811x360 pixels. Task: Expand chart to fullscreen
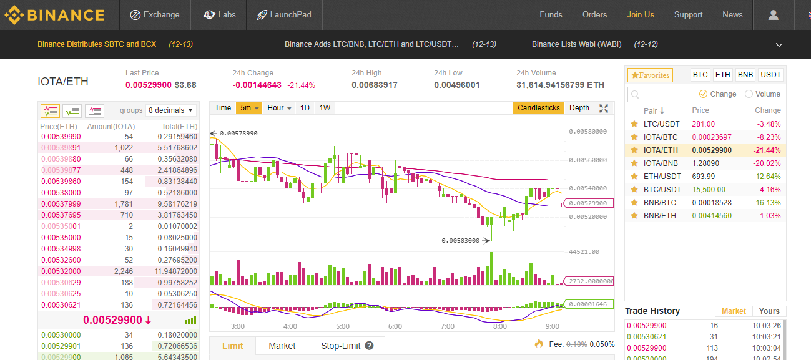click(x=604, y=108)
